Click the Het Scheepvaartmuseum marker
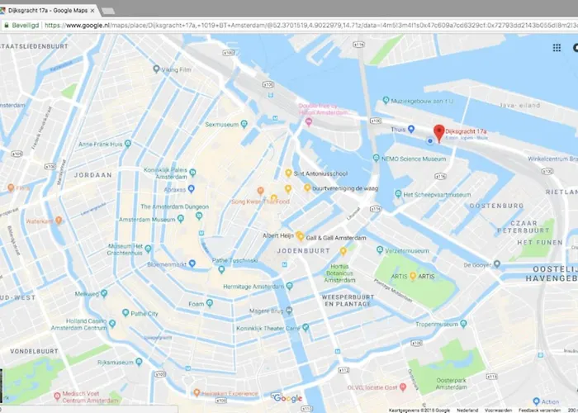 pyautogui.click(x=397, y=195)
